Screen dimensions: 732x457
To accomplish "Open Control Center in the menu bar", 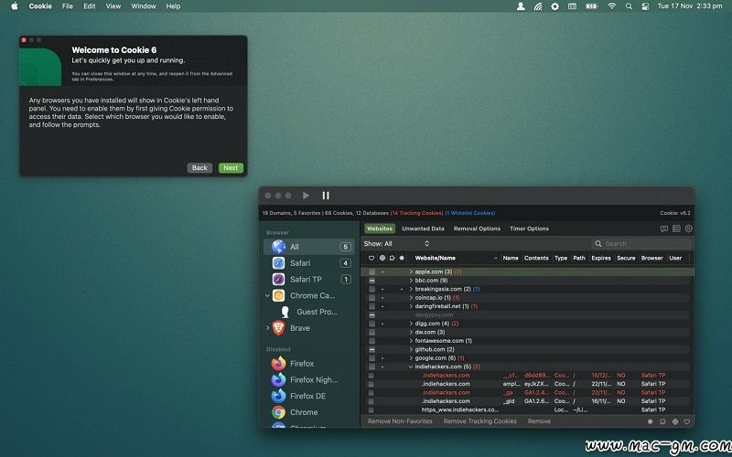I will coord(645,6).
